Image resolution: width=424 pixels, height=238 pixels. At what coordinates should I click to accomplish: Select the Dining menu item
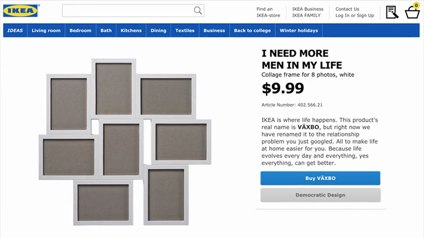[x=158, y=31]
